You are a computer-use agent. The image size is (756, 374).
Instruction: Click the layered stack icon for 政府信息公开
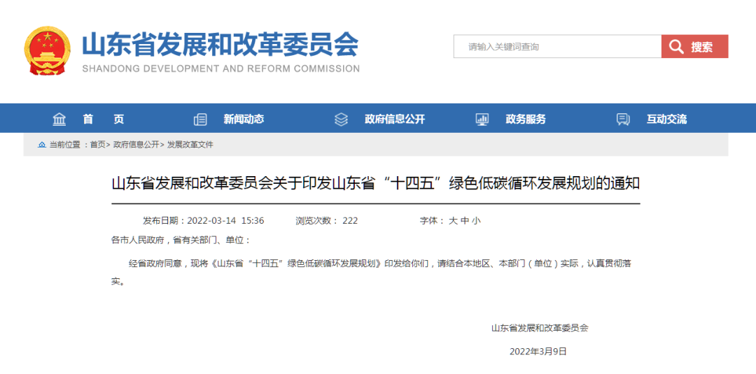341,120
